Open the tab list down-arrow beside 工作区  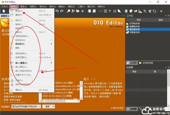pyautogui.click(x=124, y=16)
